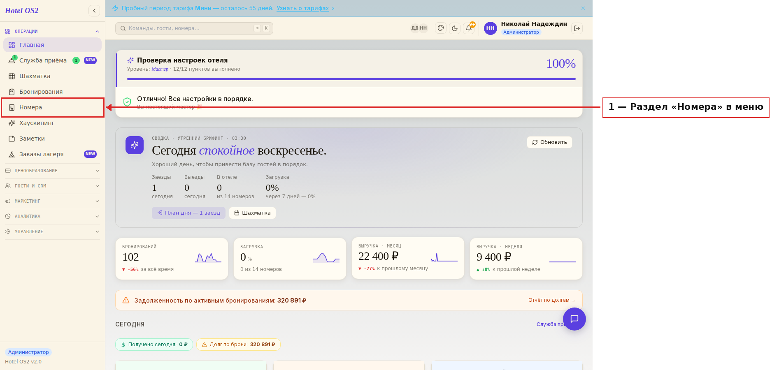The width and height of the screenshot is (779, 370).
Task: Open План дня — 1 заезд
Action: click(x=188, y=213)
